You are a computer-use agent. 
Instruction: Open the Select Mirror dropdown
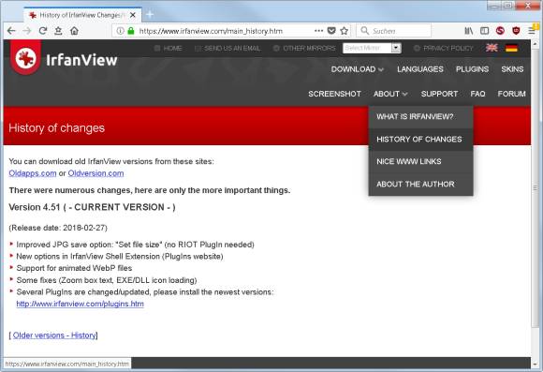point(372,48)
